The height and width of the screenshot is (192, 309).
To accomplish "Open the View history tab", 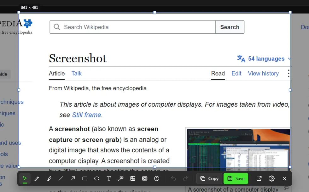I will (x=263, y=73).
